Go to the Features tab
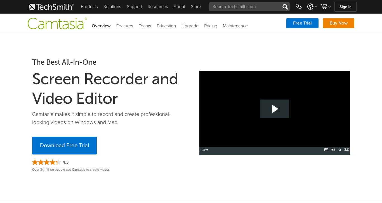The image size is (382, 203). tap(125, 26)
